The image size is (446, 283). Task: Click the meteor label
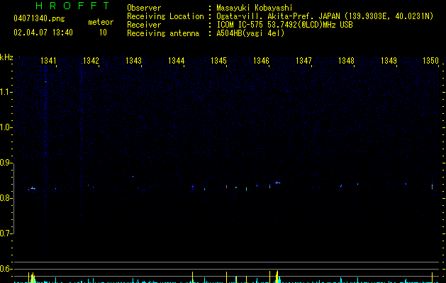[101, 22]
